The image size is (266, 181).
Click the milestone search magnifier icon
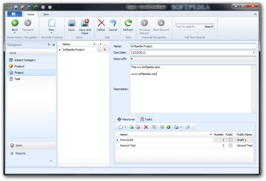[x=188, y=127]
